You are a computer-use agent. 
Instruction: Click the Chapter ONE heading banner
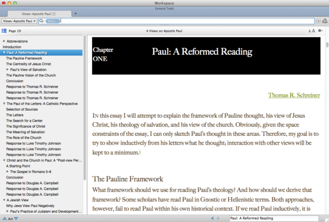pos(206,55)
